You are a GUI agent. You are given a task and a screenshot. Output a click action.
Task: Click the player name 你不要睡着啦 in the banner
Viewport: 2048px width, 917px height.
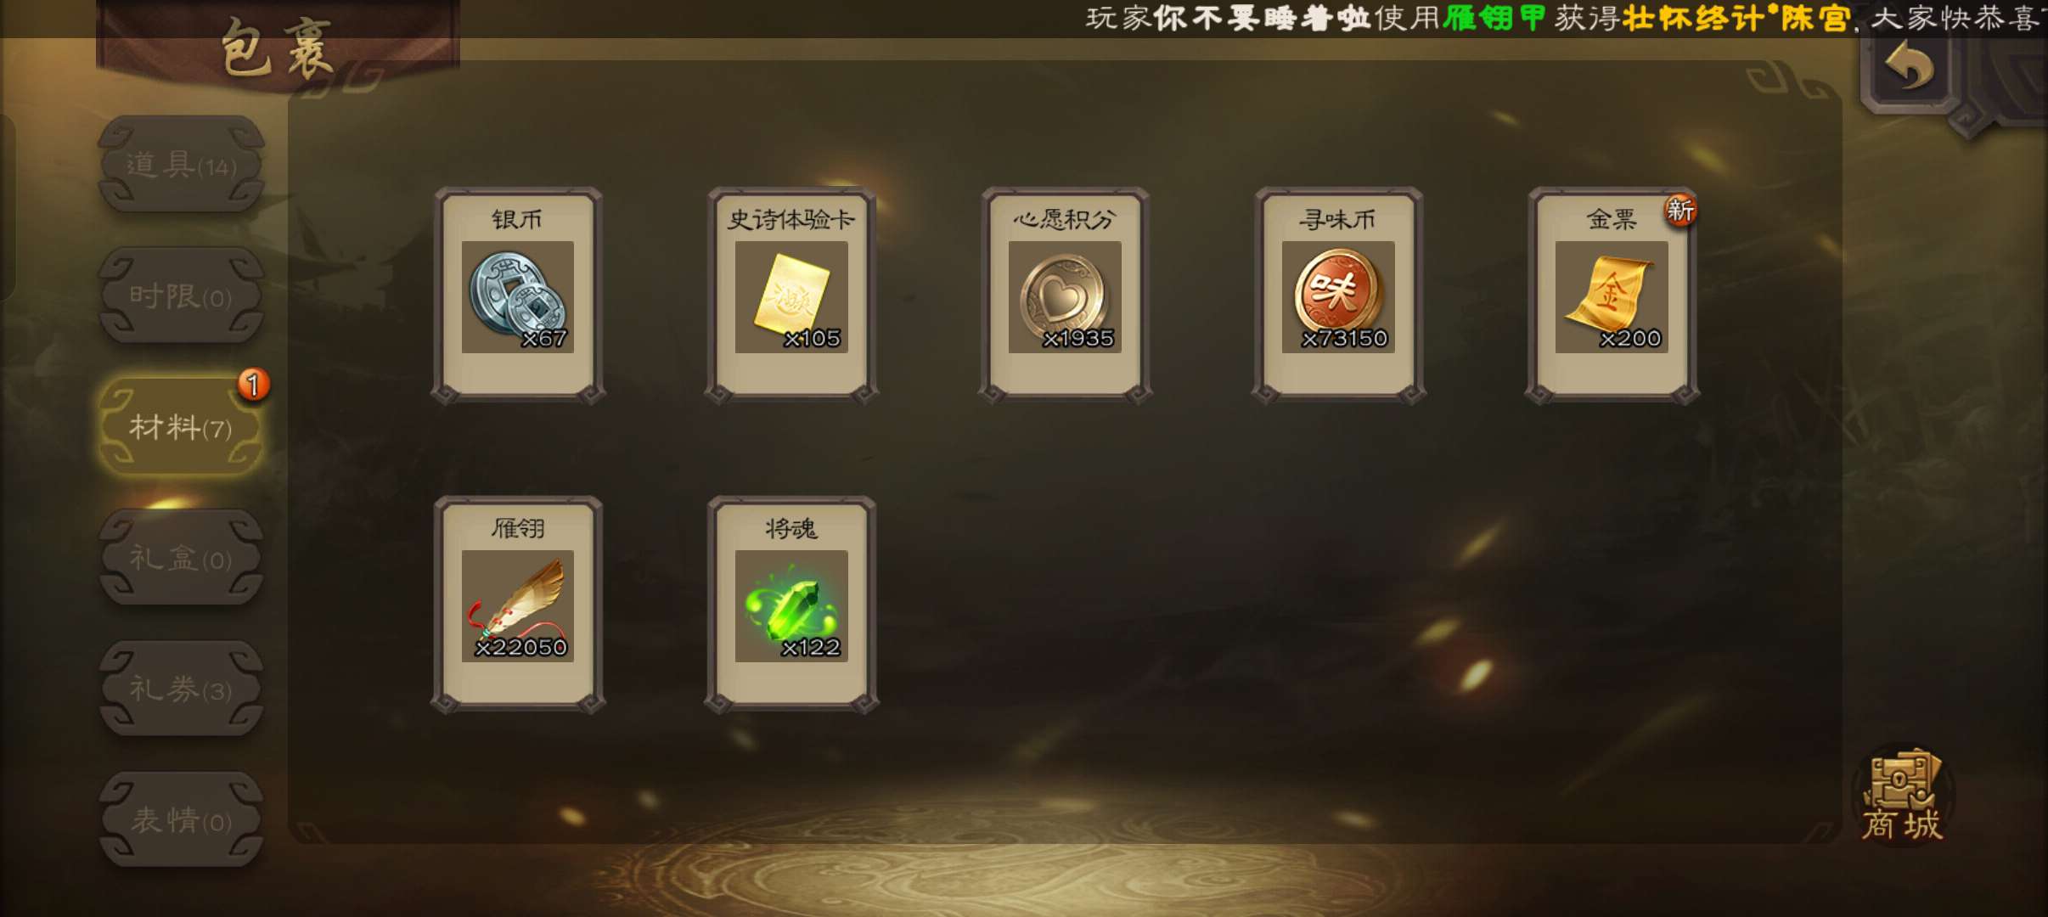[1261, 18]
